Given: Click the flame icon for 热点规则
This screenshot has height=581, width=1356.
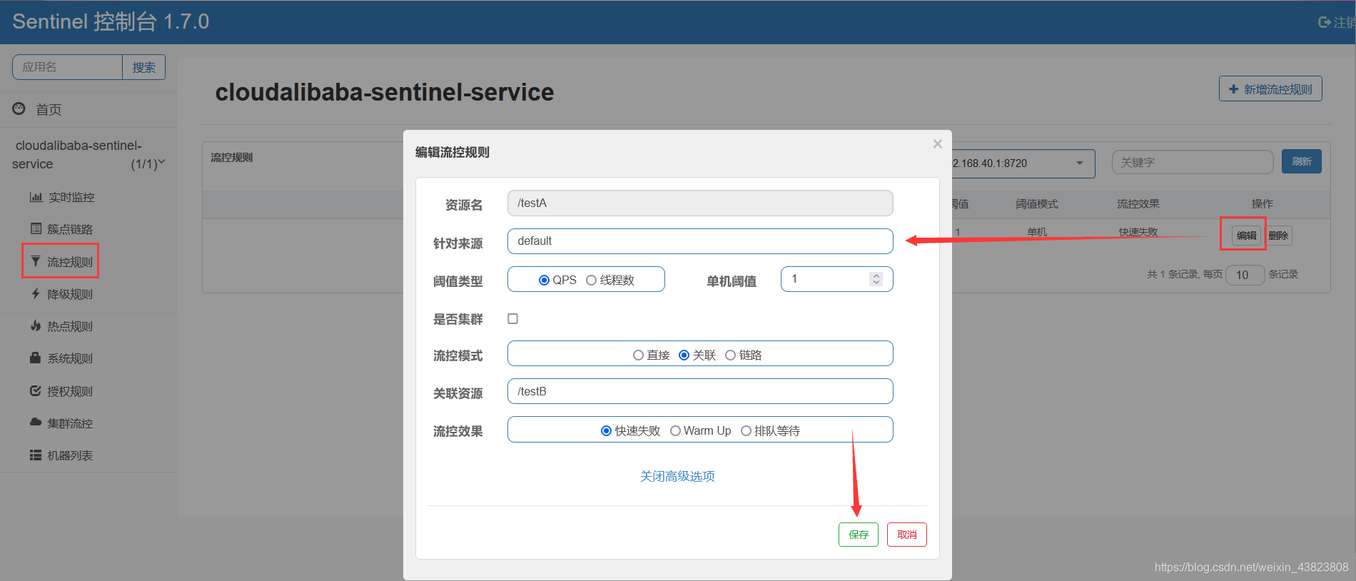Looking at the screenshot, I should 35,325.
